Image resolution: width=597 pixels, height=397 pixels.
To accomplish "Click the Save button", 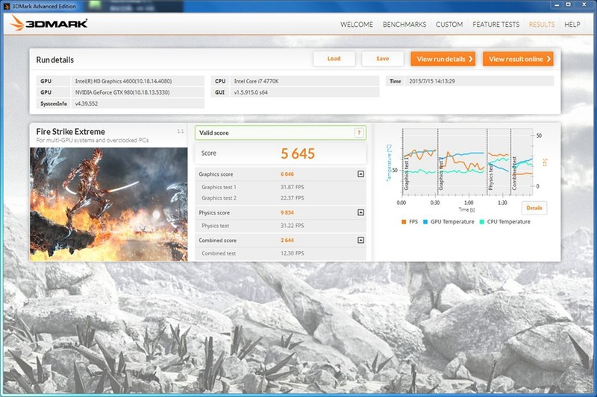I will point(382,59).
